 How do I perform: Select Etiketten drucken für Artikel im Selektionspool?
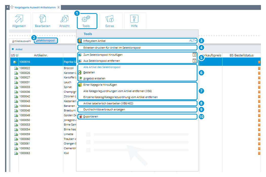click(x=137, y=48)
